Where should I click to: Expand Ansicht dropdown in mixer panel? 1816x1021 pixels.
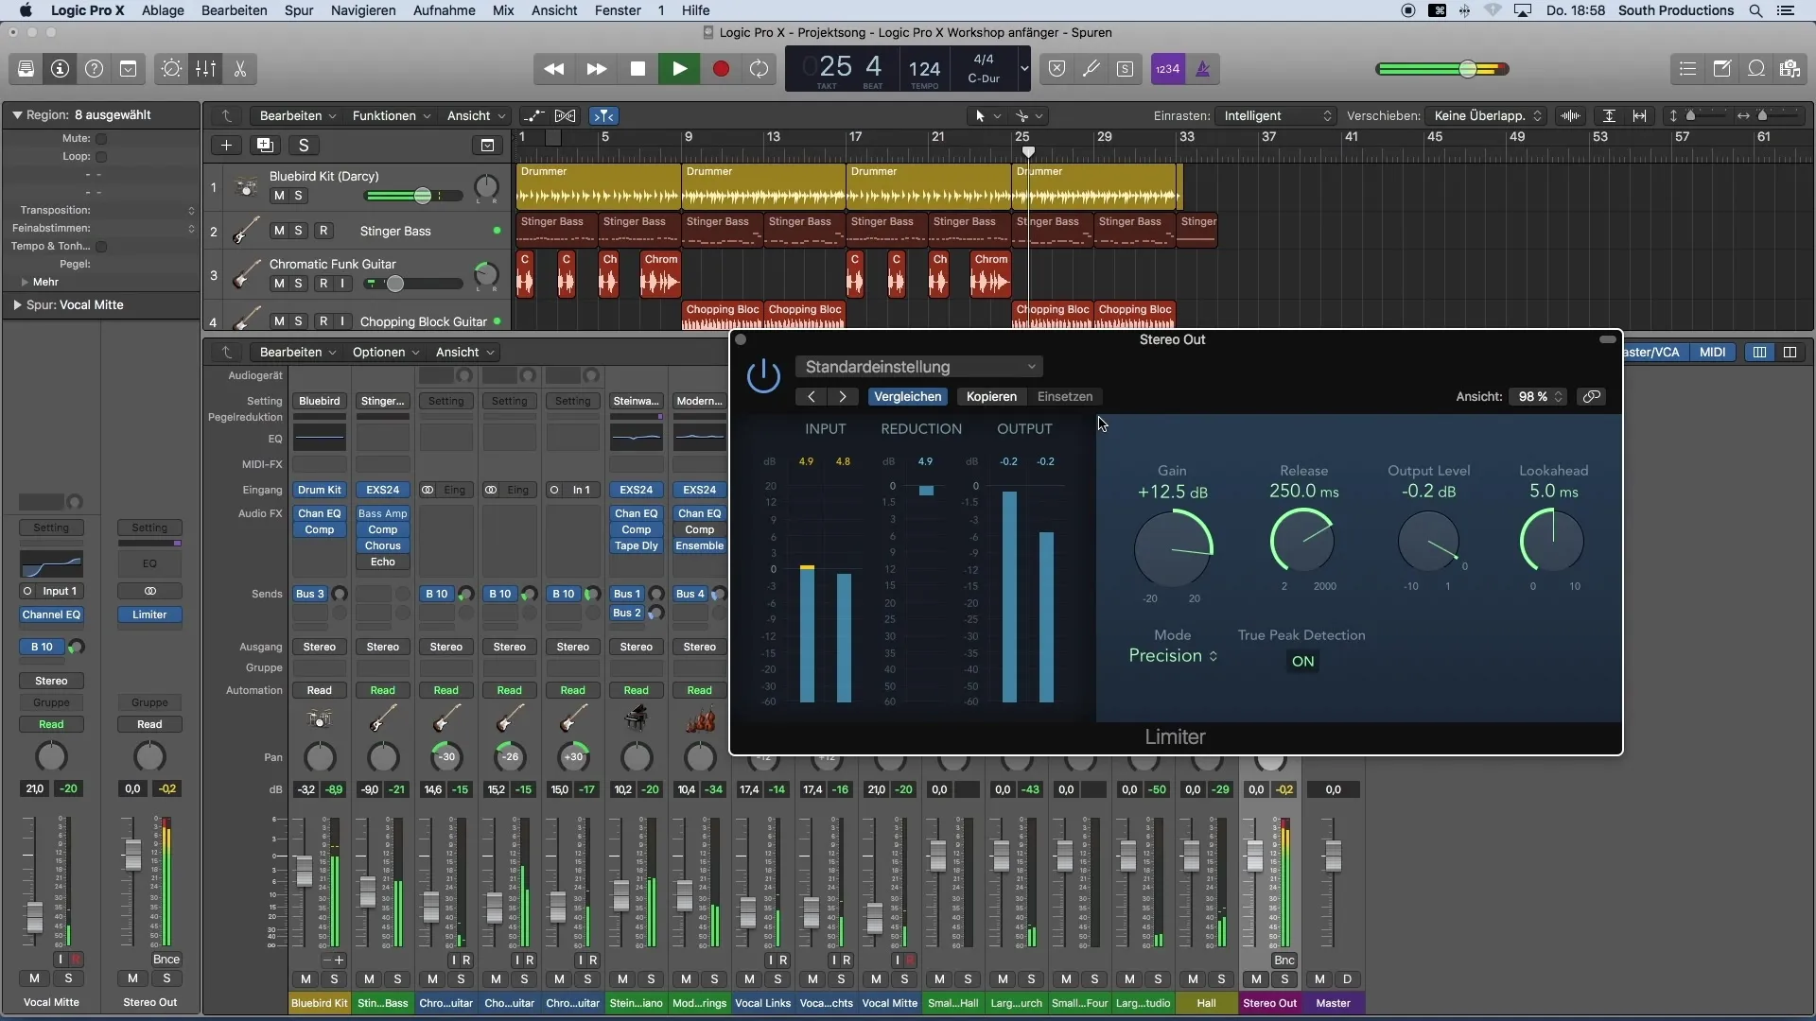point(462,351)
